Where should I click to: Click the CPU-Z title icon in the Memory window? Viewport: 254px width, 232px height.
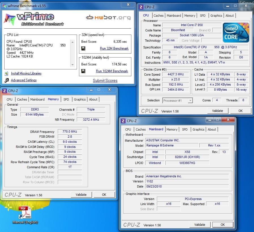pos(5,91)
